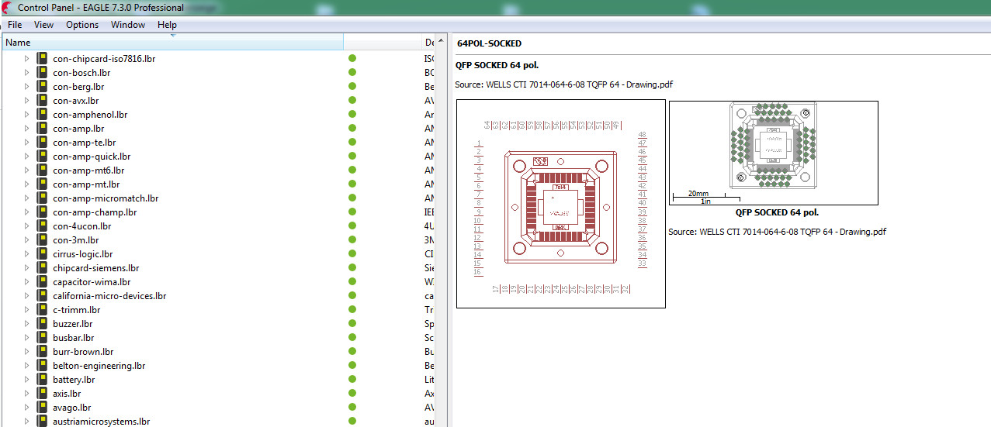Click the battery.lbr library icon
991x427 pixels.
(42, 380)
